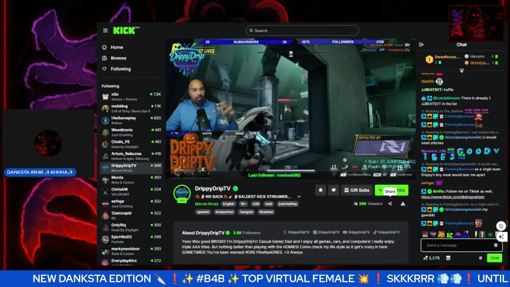Screen dimensions: 510x287
Task: Expand the gift leaderboard arrow
Action: coord(461,71)
